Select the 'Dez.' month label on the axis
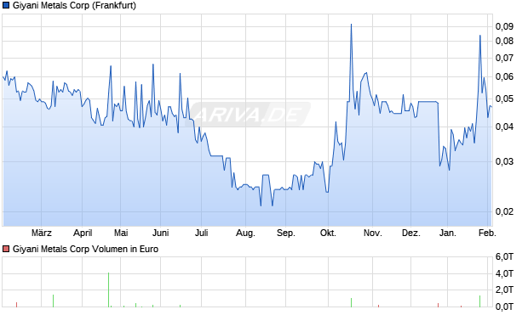The width and height of the screenshot is (528, 315). point(411,233)
